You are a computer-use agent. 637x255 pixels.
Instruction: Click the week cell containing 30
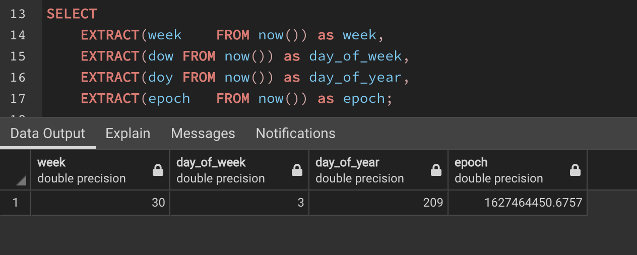tap(101, 203)
